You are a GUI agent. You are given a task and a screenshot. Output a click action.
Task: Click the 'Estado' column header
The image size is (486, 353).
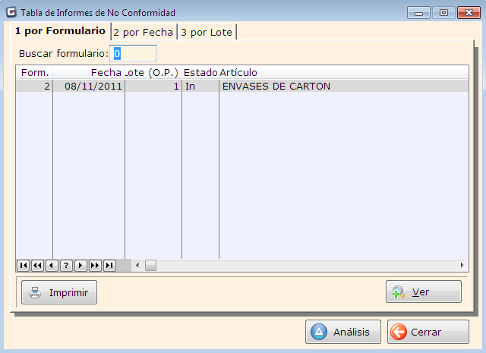pyautogui.click(x=200, y=73)
